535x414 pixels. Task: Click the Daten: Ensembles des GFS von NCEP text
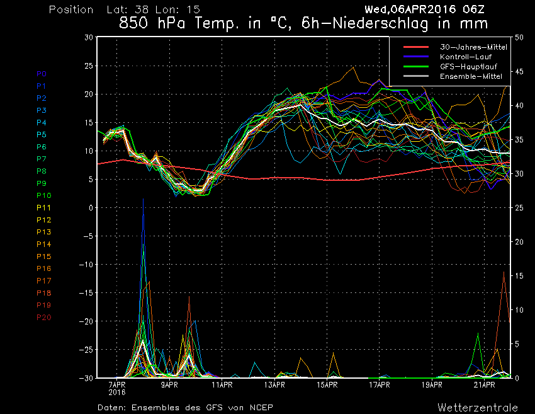185,408
